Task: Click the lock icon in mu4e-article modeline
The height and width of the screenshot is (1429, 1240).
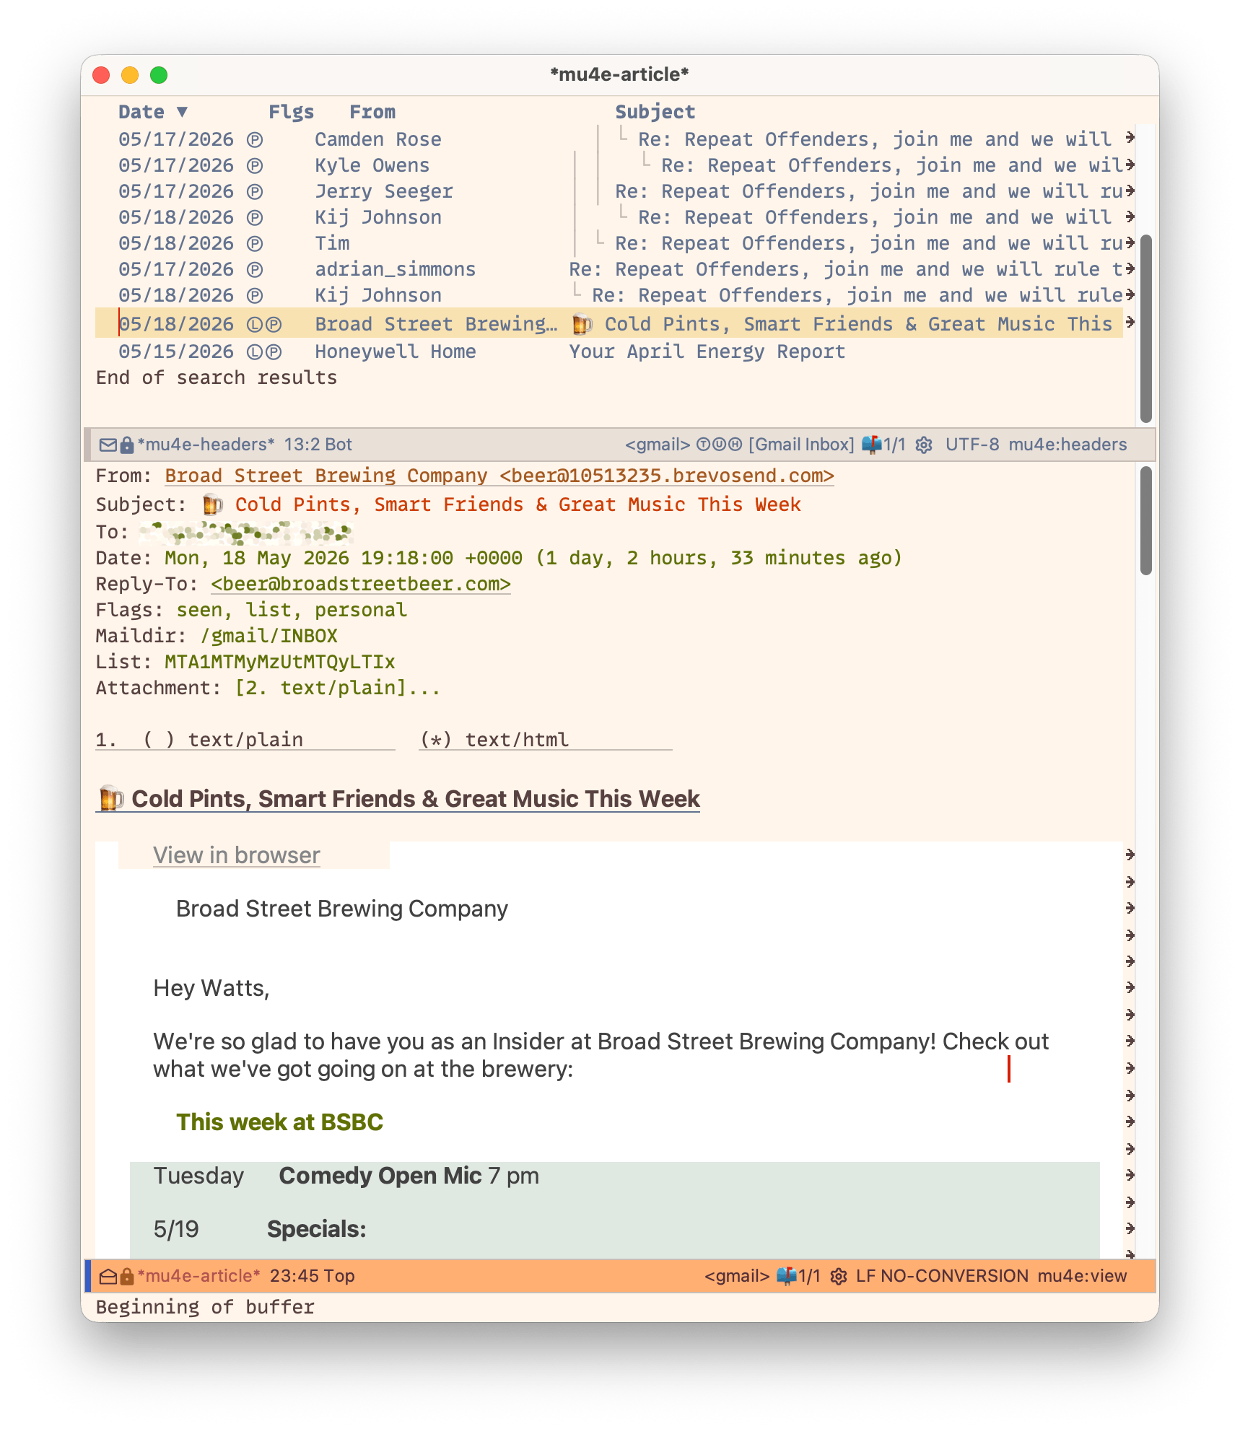Action: pyautogui.click(x=126, y=1276)
